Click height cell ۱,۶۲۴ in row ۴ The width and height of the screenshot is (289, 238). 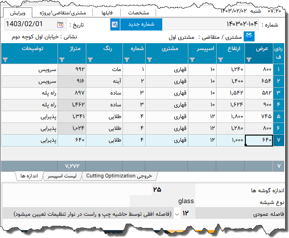tap(231, 105)
